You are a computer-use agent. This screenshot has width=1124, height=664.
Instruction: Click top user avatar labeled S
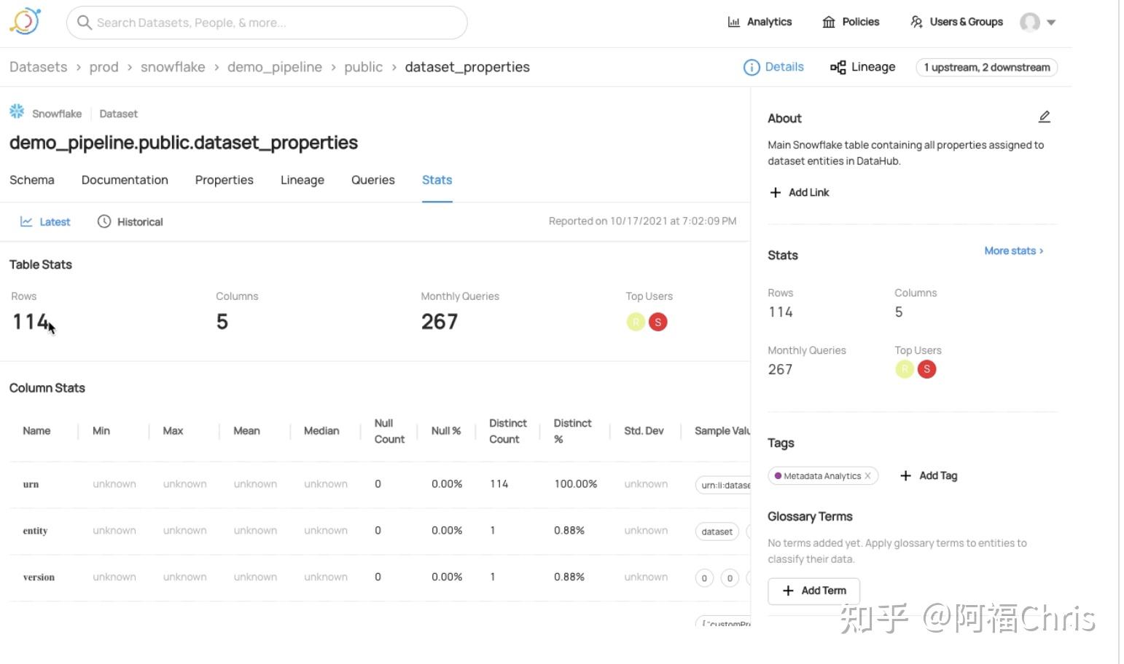tap(657, 321)
